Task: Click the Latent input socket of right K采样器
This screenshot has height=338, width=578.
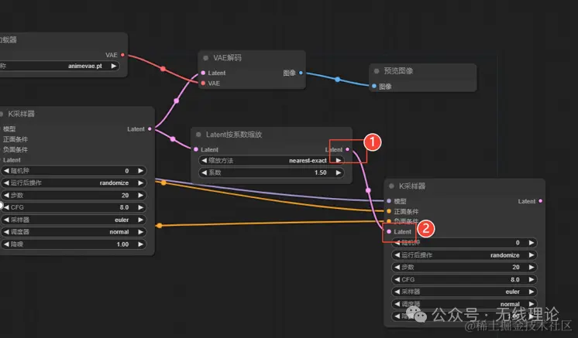Action: pyautogui.click(x=389, y=232)
